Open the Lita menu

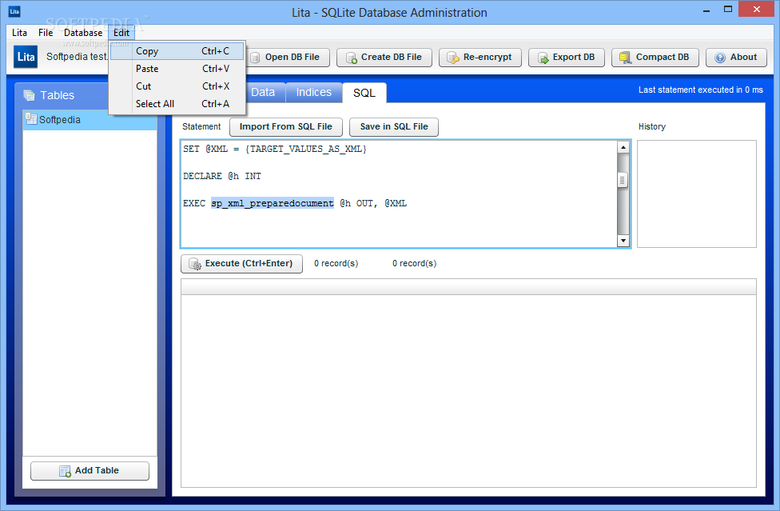(19, 33)
